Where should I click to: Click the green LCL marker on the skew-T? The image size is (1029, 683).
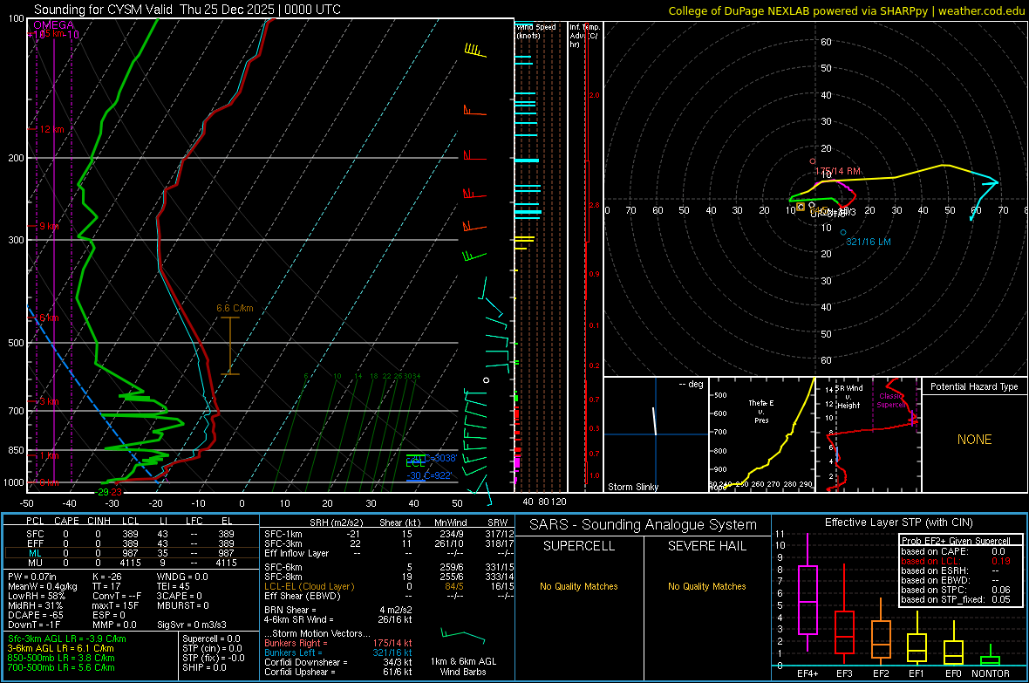(415, 462)
